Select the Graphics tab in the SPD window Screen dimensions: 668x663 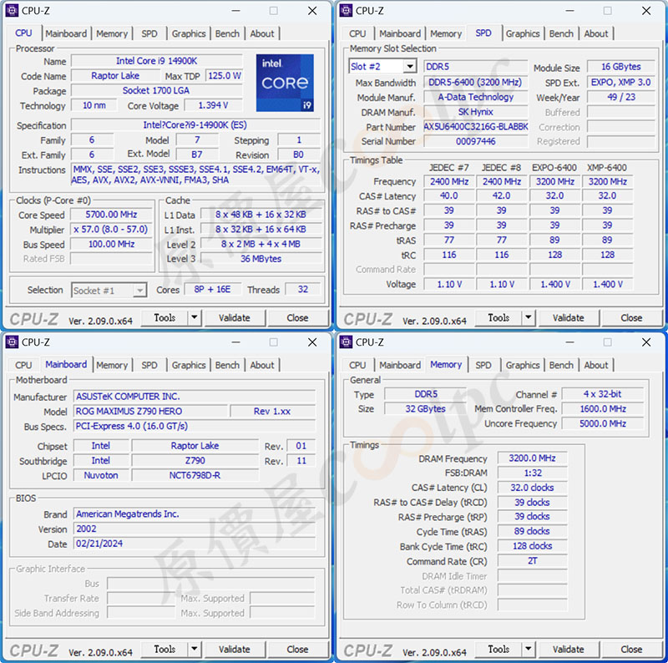pos(523,33)
